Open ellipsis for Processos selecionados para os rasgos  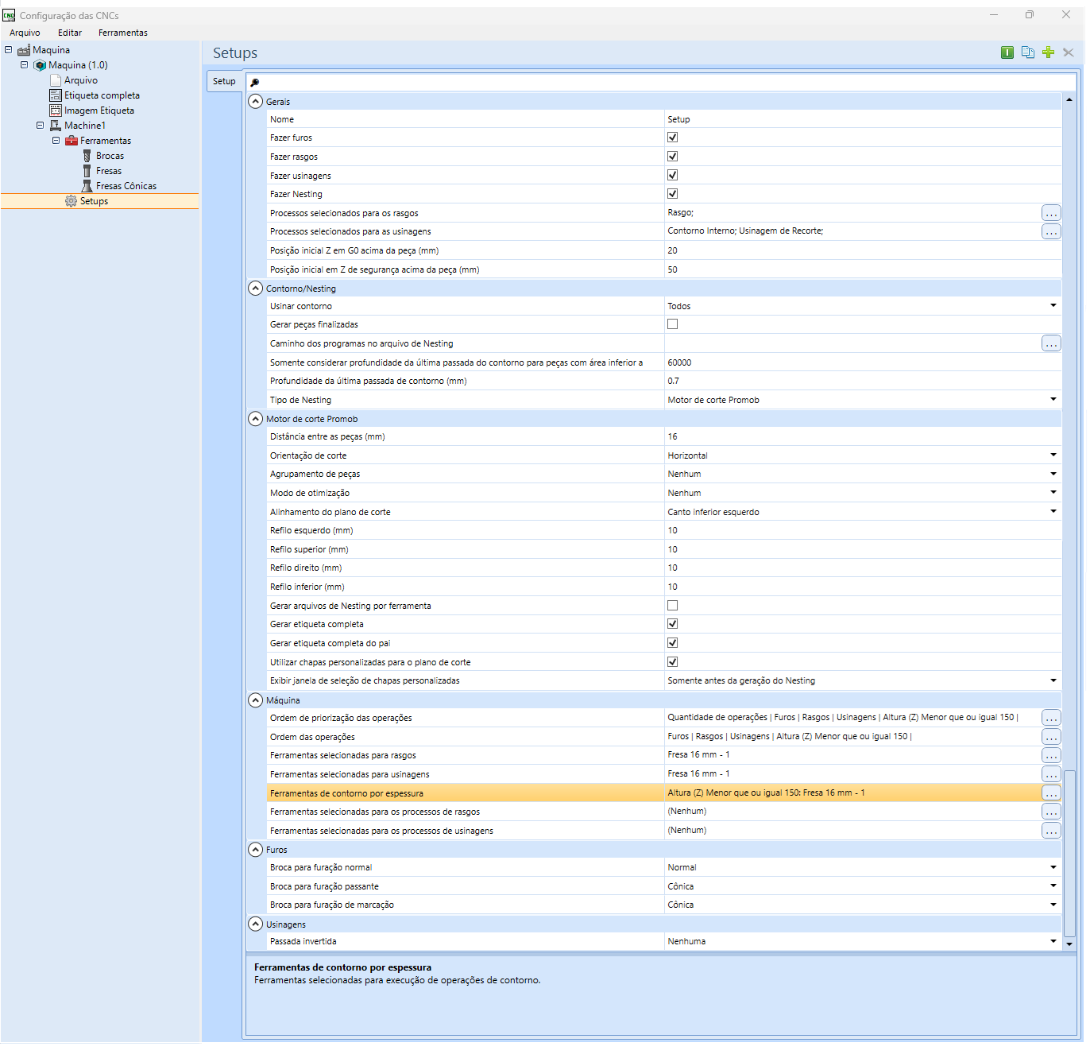[x=1051, y=213]
